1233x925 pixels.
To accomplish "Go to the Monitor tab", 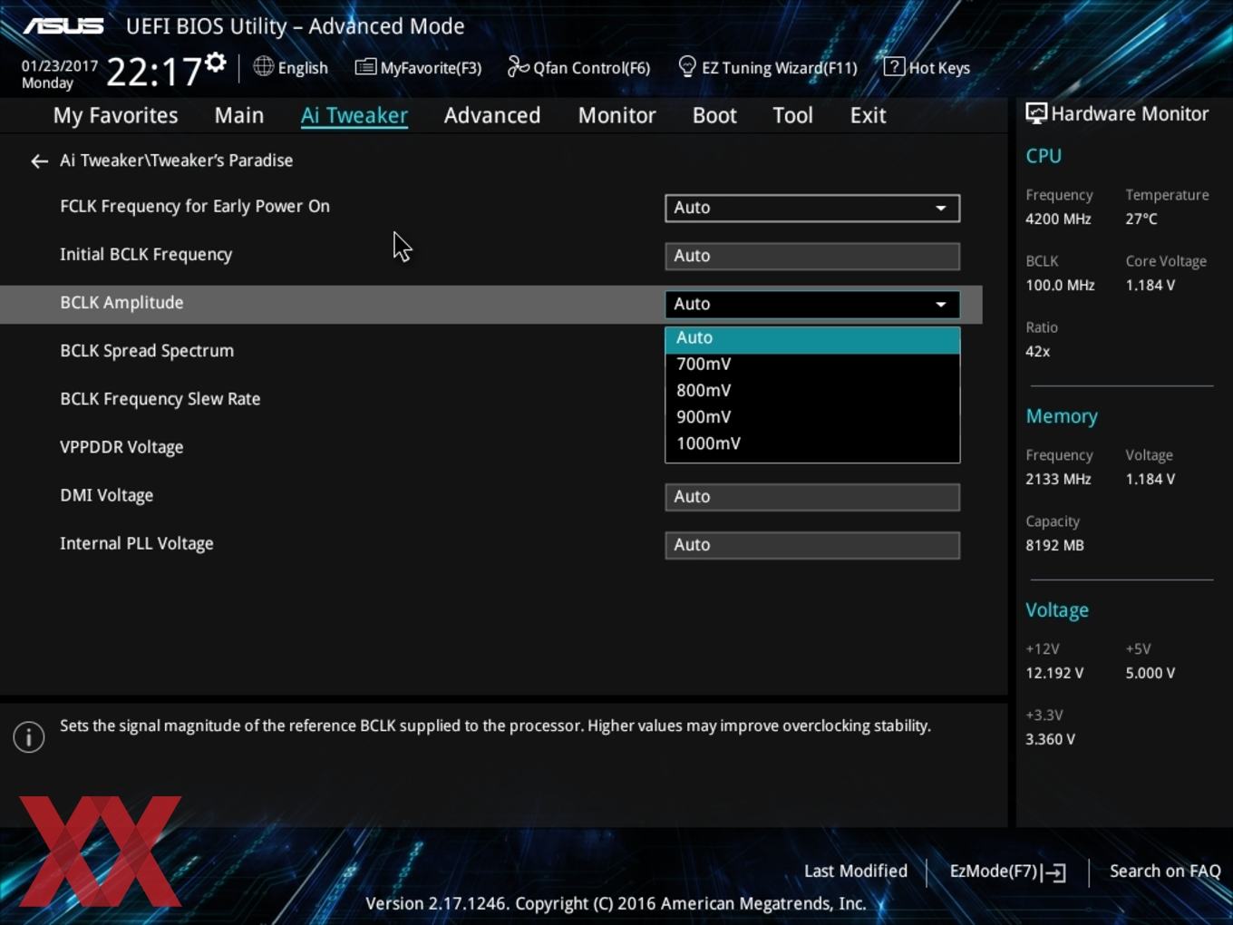I will point(616,115).
